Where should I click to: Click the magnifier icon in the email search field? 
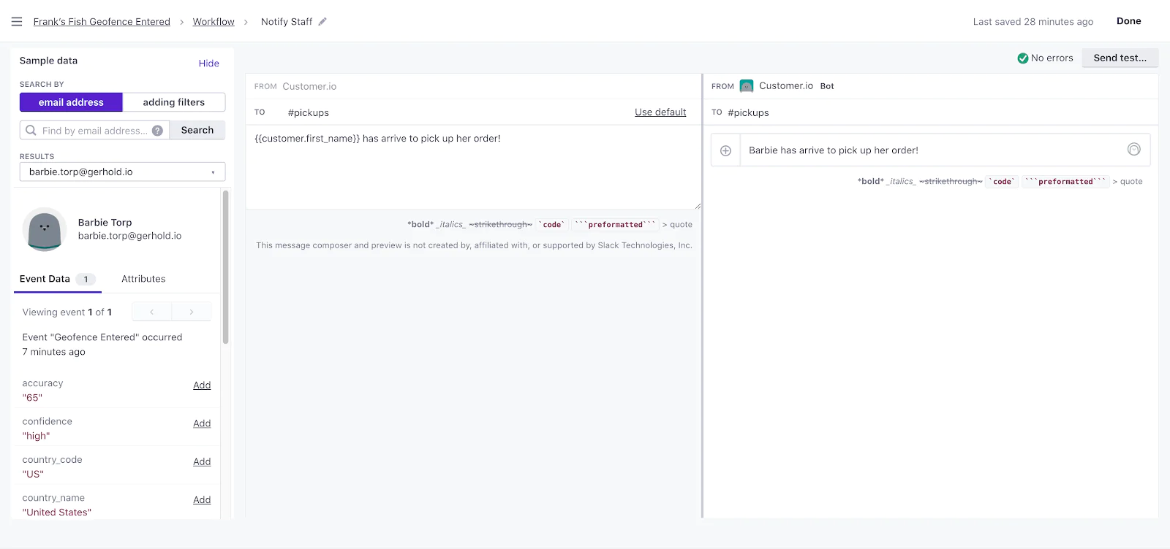click(31, 130)
